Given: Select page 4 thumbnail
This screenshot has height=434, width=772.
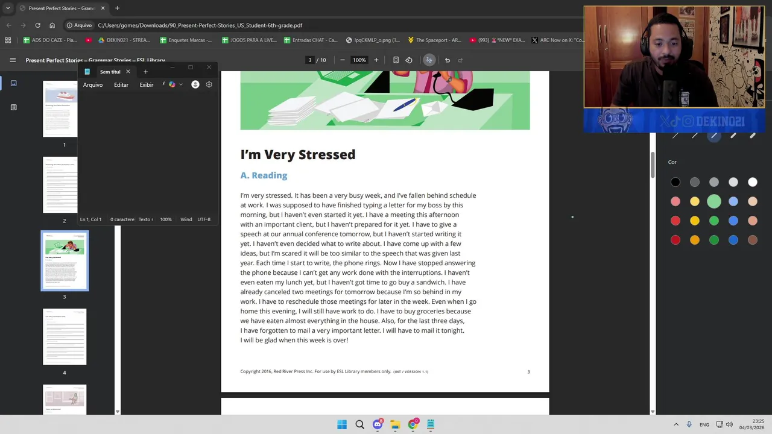Looking at the screenshot, I should [65, 337].
